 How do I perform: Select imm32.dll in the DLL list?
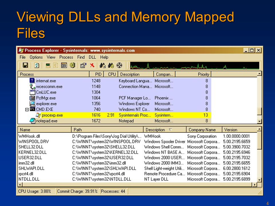point(26,163)
